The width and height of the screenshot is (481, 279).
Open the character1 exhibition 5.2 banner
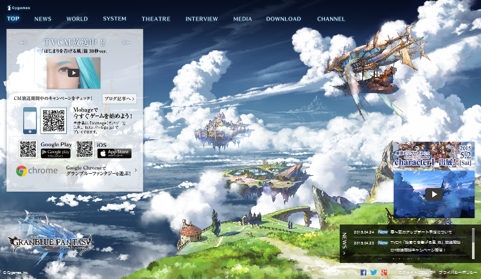(x=433, y=155)
